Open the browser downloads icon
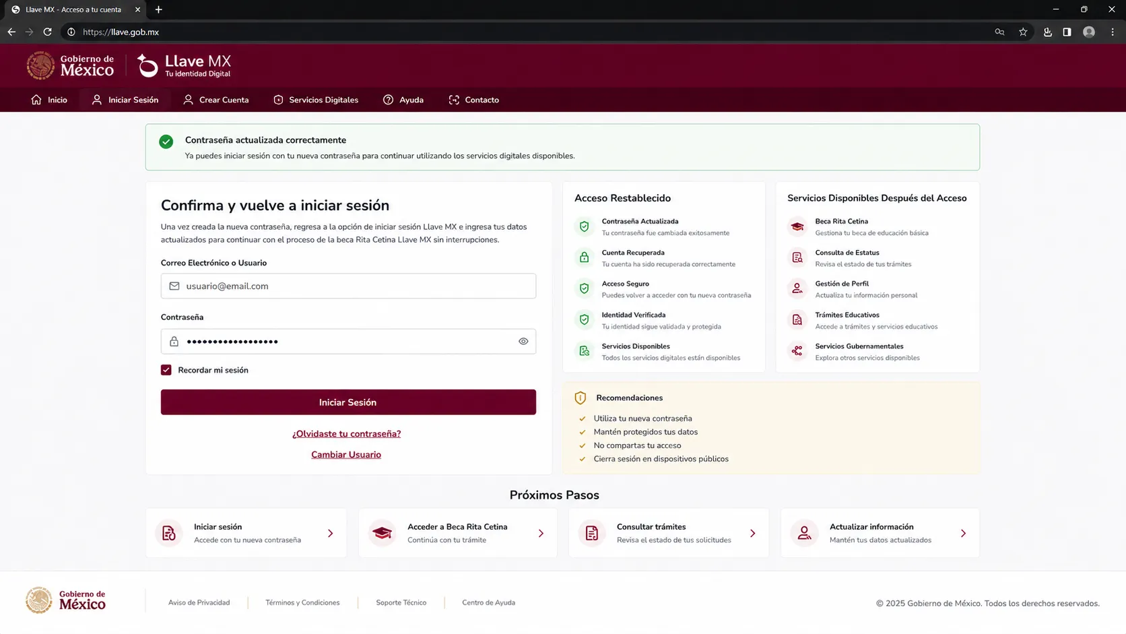The image size is (1126, 634). pos(1047,32)
